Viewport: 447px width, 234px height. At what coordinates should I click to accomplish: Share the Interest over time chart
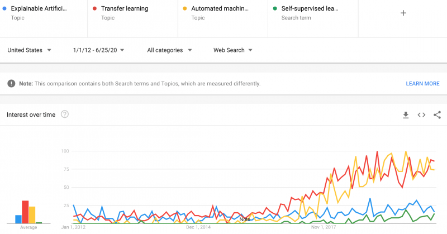[437, 115]
